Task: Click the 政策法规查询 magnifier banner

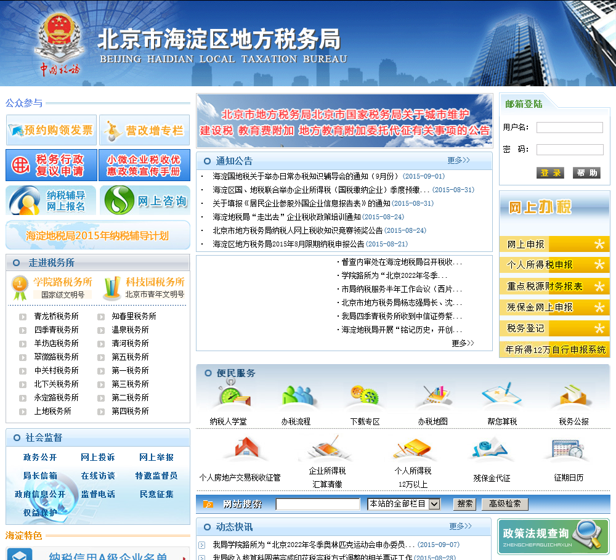Action: (x=553, y=536)
